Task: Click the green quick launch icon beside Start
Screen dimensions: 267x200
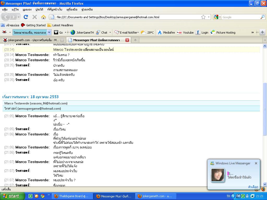Action: point(30,196)
